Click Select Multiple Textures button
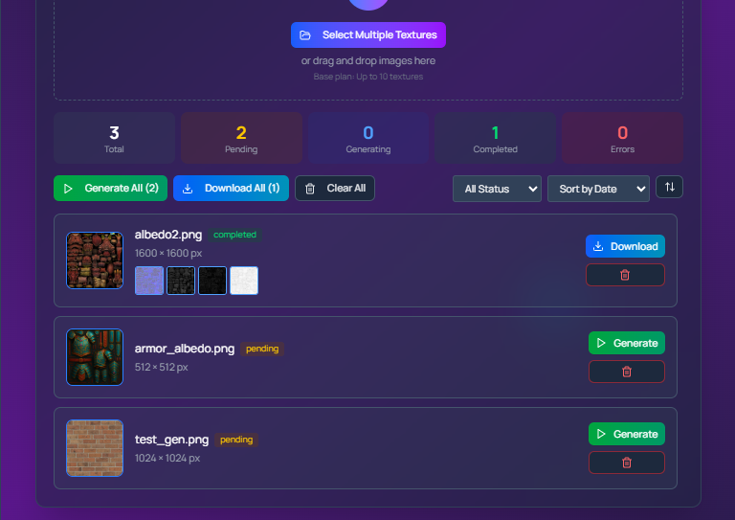Screen dimensions: 735x520 (x=368, y=35)
